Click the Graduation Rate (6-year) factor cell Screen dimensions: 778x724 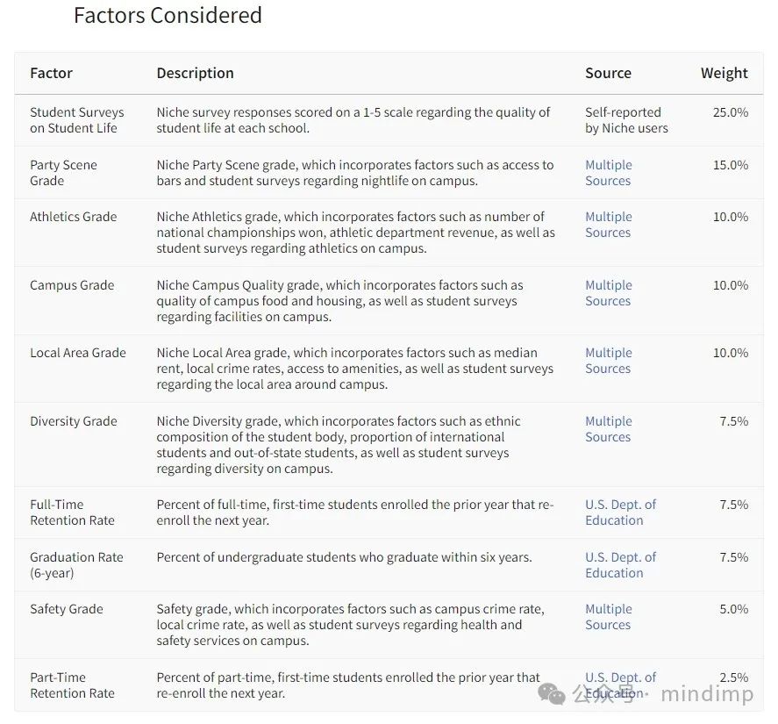76,565
